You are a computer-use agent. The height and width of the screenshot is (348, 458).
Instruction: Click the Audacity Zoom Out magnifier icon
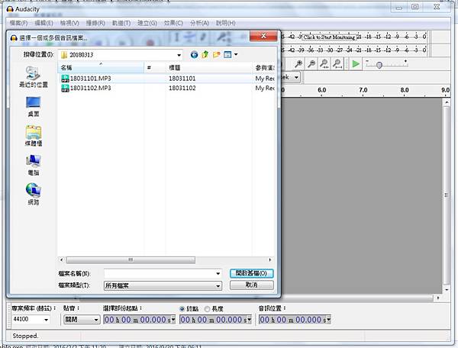(x=311, y=63)
